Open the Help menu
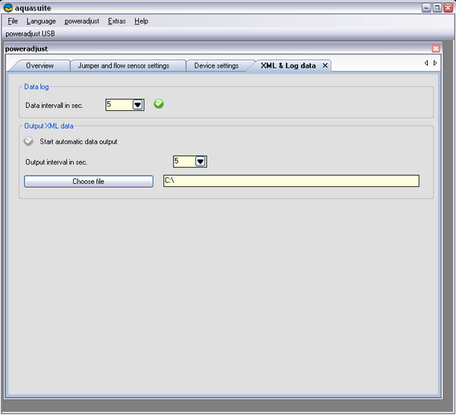Viewport: 456px width, 415px height. pos(141,21)
